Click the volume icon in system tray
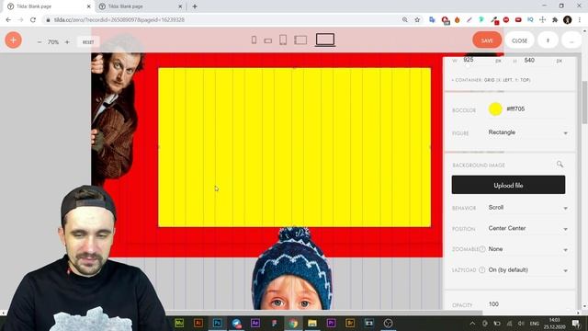Viewport: 588px width, 331px height. pos(521,323)
